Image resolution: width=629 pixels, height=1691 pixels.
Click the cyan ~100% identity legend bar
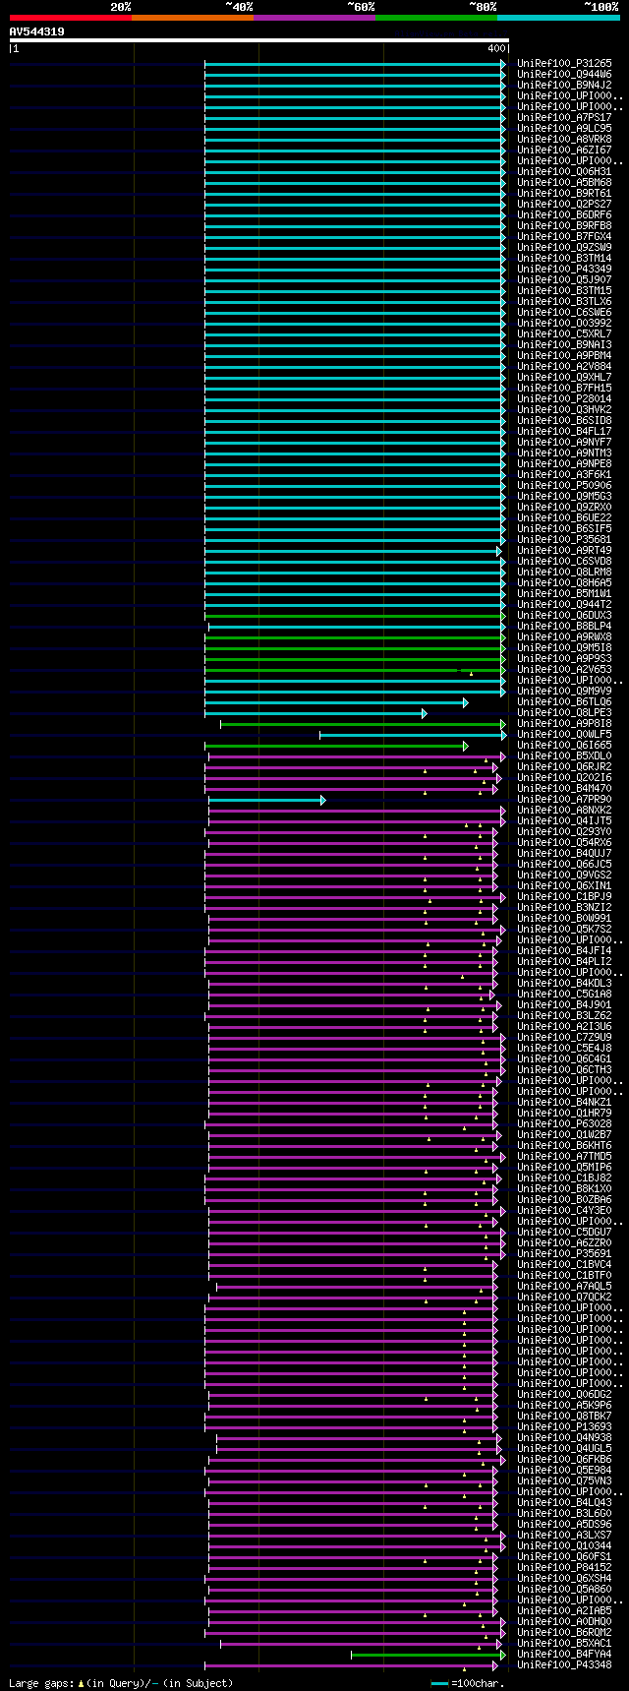click(x=558, y=18)
